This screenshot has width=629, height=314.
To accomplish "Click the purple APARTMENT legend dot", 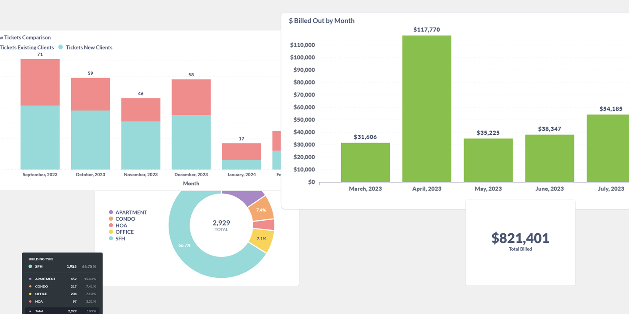I will click(111, 212).
